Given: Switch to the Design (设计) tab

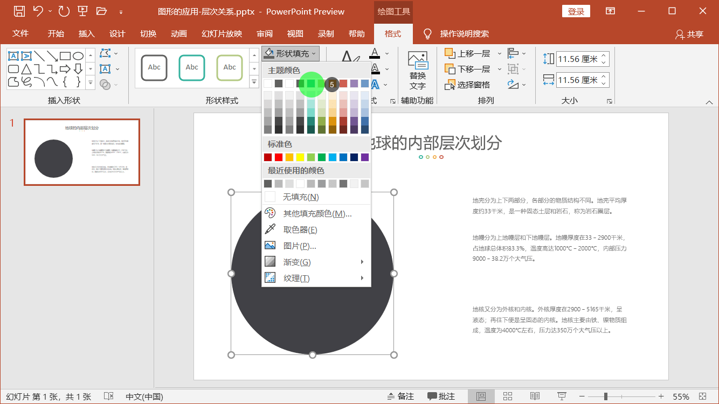Looking at the screenshot, I should (117, 33).
